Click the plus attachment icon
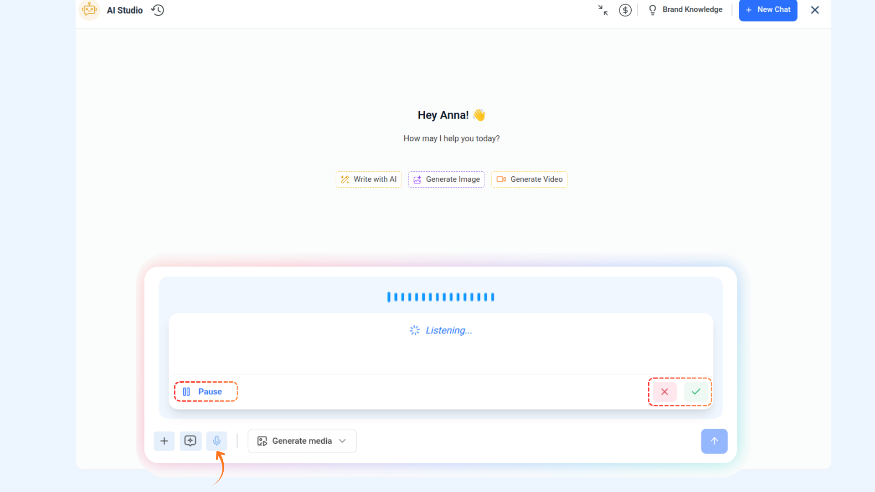 click(164, 441)
